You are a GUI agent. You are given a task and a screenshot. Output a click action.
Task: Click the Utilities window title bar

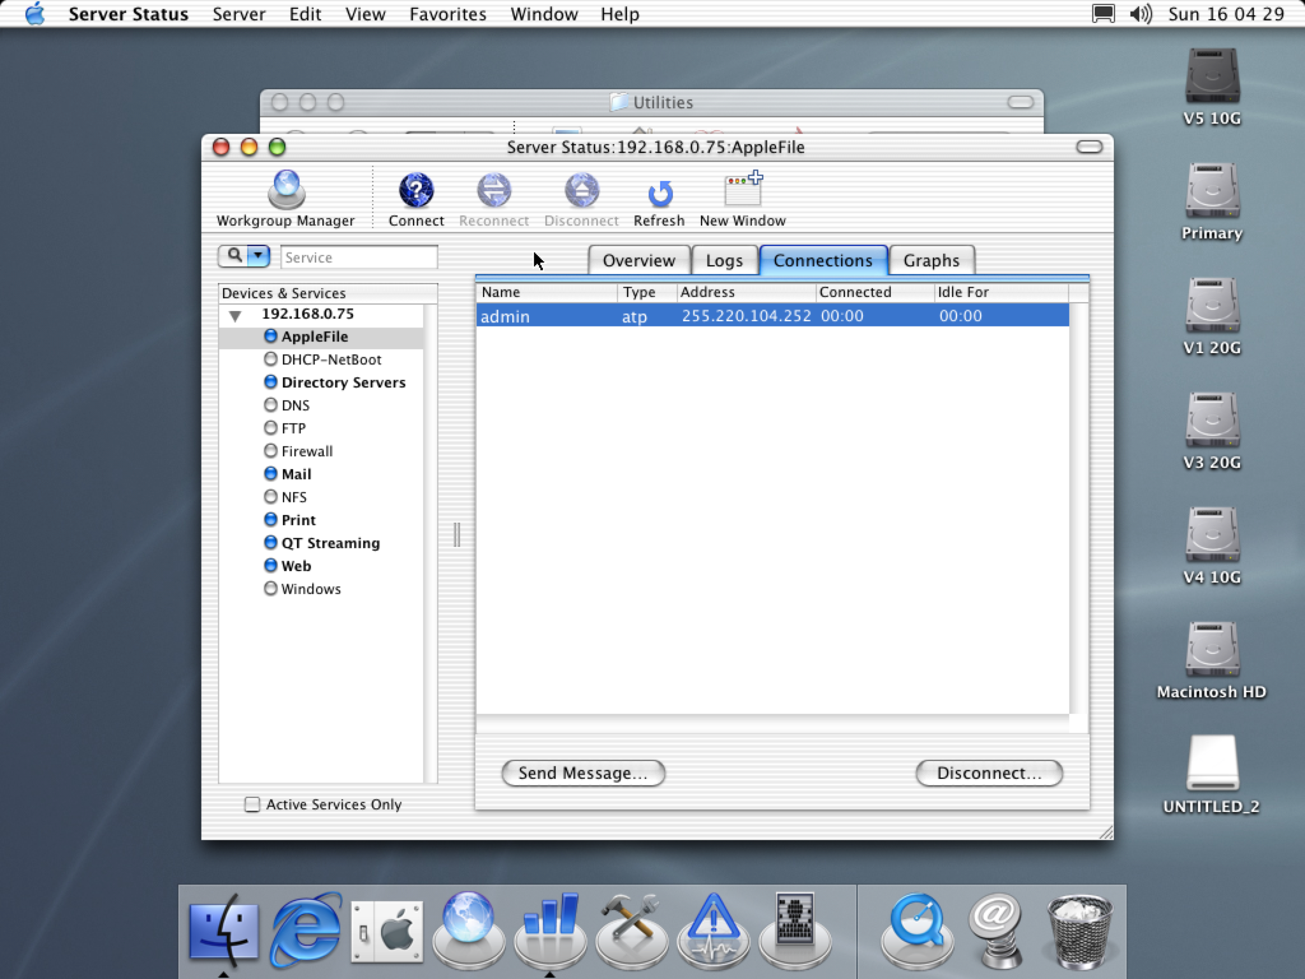tap(651, 102)
